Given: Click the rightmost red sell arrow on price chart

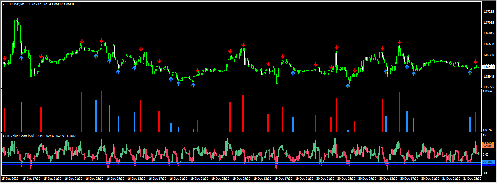Looking at the screenshot, I should coord(475,62).
